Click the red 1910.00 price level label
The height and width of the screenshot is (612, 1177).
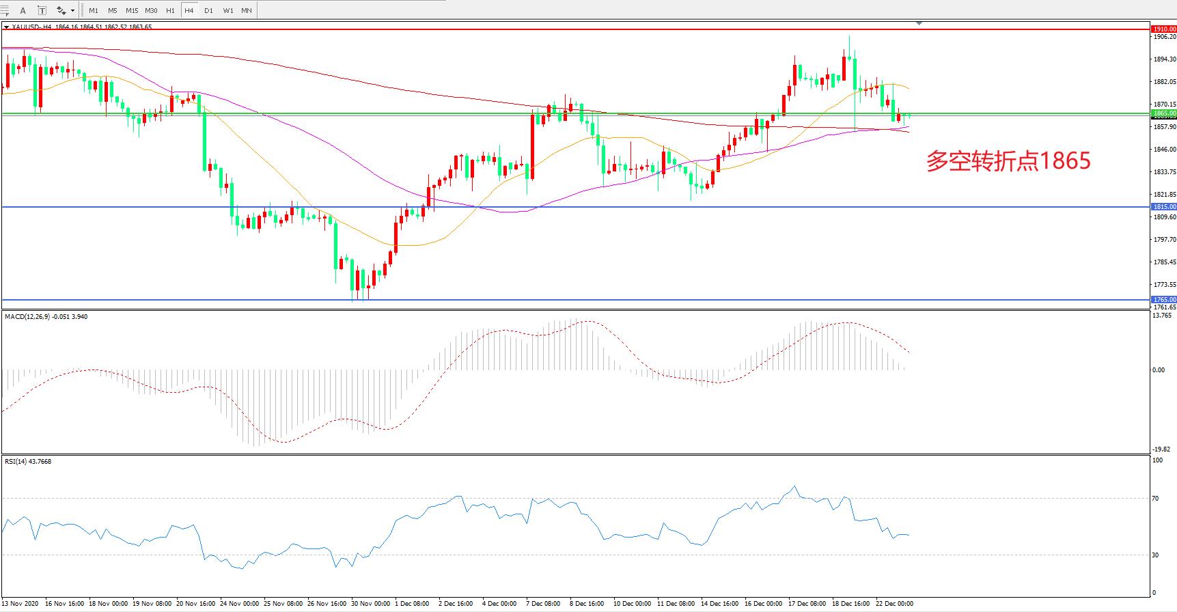1164,29
